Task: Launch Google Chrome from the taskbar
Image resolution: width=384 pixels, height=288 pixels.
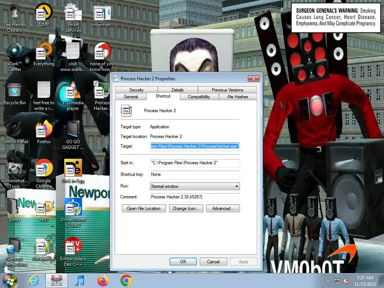Action: click(126, 280)
